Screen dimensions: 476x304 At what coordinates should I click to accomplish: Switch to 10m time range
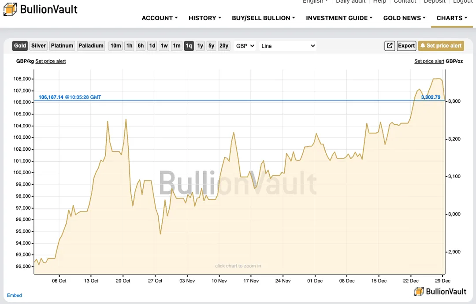coord(115,46)
